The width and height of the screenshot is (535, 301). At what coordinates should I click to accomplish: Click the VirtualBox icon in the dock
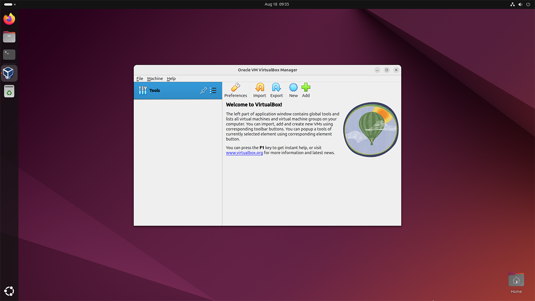point(9,73)
